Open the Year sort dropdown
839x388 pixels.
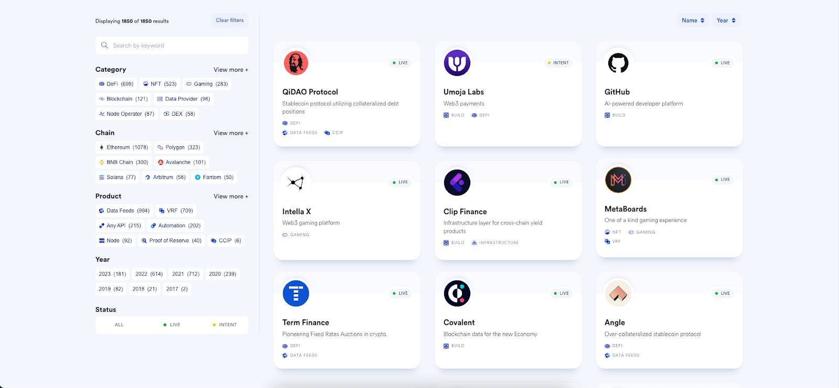point(726,20)
